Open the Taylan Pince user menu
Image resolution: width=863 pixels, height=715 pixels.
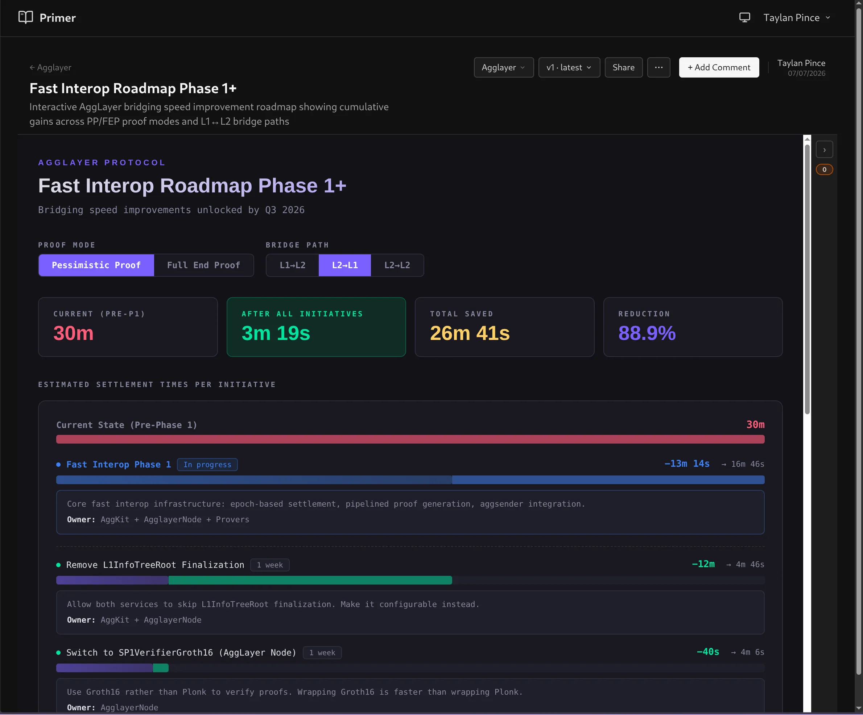(797, 18)
